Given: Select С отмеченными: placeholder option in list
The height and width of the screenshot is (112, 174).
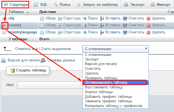Looking at the screenshot, I should [116, 55].
